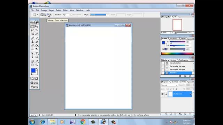This screenshot has height=125, width=223.
Task: Click the RGB color ramp spectrum bar
Action: coord(177,53)
